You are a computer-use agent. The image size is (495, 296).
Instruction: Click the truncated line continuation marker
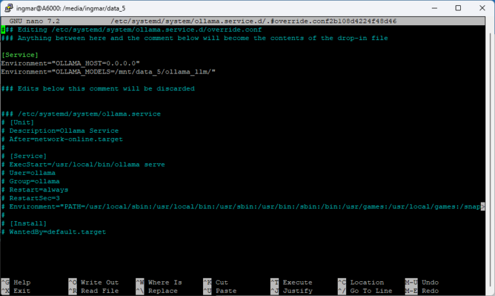click(x=483, y=206)
